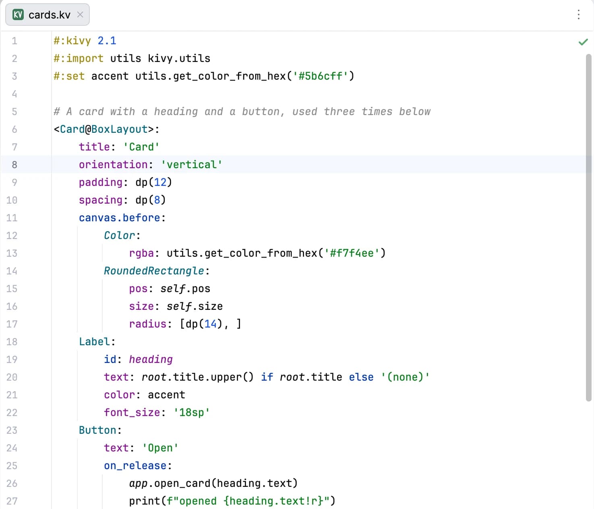Click the hex color '#5b6cff' string
This screenshot has height=509, width=594.
coord(321,76)
